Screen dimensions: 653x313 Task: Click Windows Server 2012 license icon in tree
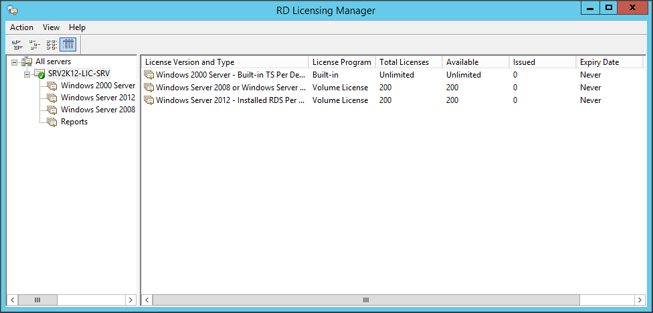[x=52, y=98]
